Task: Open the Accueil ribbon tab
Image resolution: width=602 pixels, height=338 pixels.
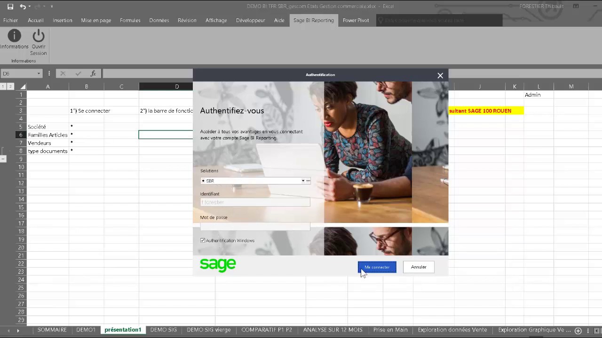Action: [x=36, y=20]
